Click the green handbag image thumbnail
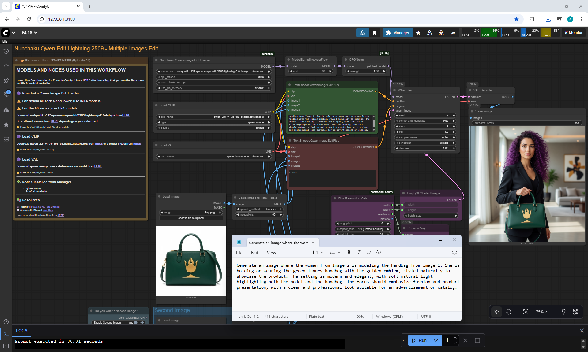 point(191,261)
